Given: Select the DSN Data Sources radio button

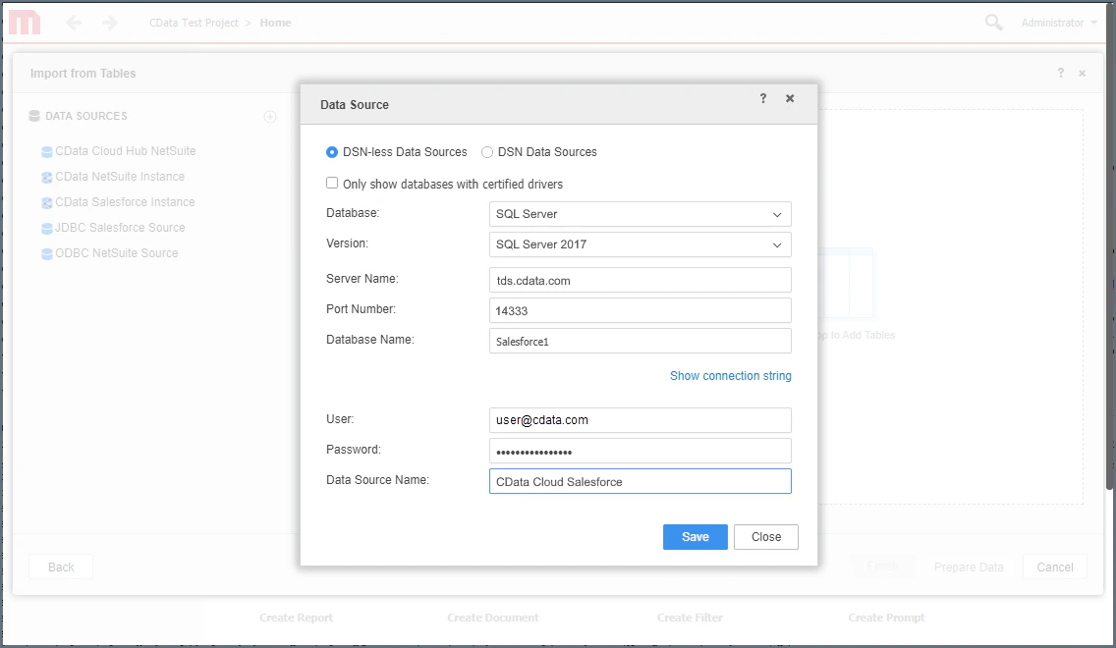Looking at the screenshot, I should pyautogui.click(x=486, y=152).
